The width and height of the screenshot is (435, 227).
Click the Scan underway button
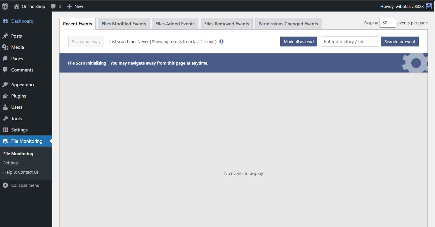[86, 42]
